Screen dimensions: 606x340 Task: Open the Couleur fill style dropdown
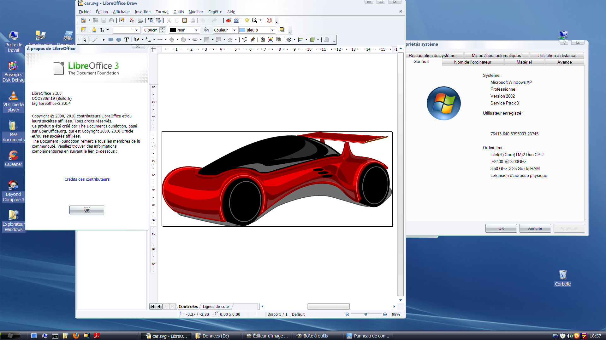[x=234, y=30]
